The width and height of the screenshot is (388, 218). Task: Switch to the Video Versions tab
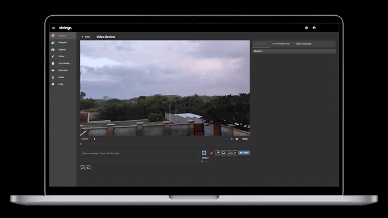tap(304, 44)
